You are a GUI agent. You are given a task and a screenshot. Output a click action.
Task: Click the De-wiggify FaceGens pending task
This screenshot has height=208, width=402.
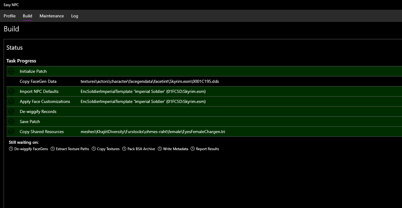point(31,149)
